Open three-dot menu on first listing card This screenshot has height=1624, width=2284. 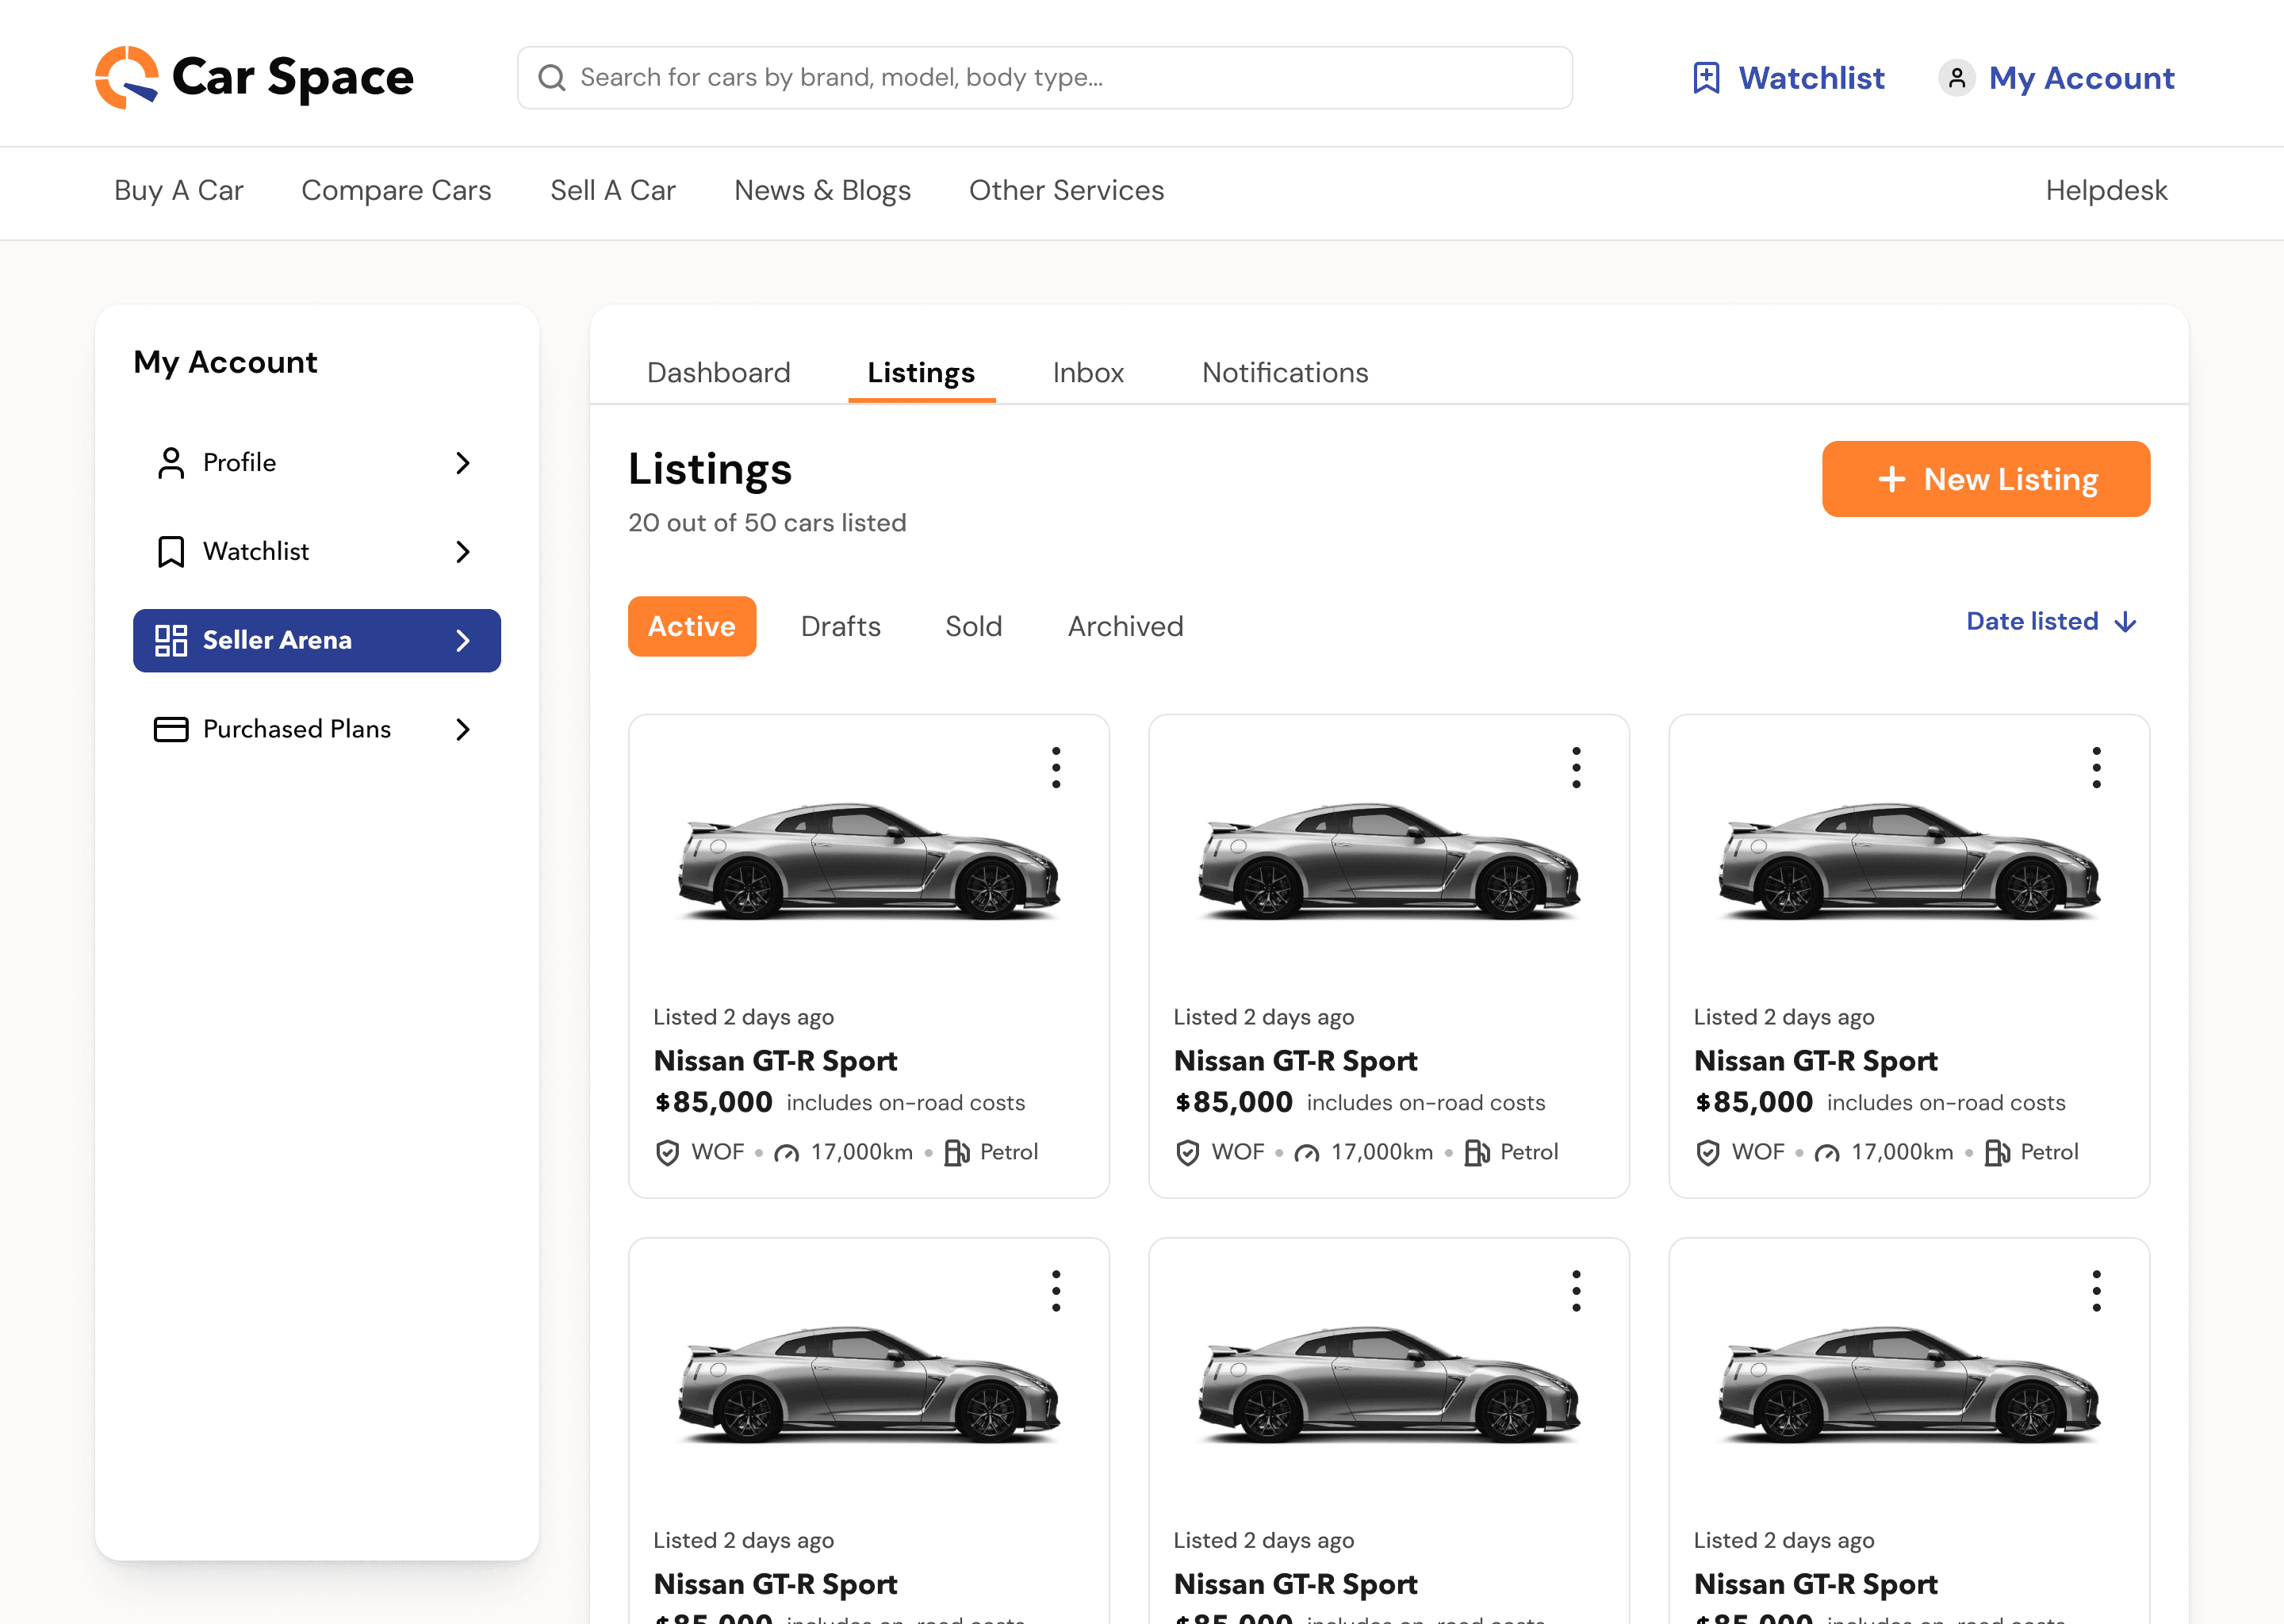tap(1056, 767)
